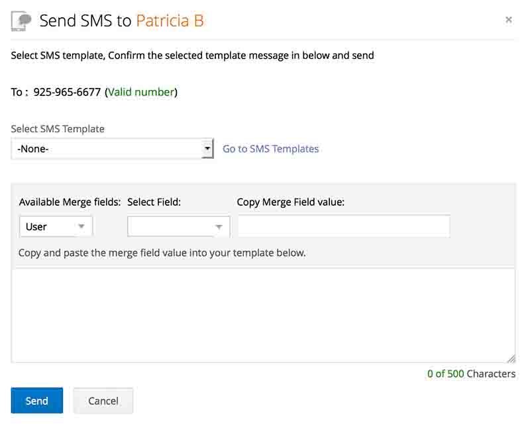
Task: Go to SMS Templates link
Action: click(270, 149)
